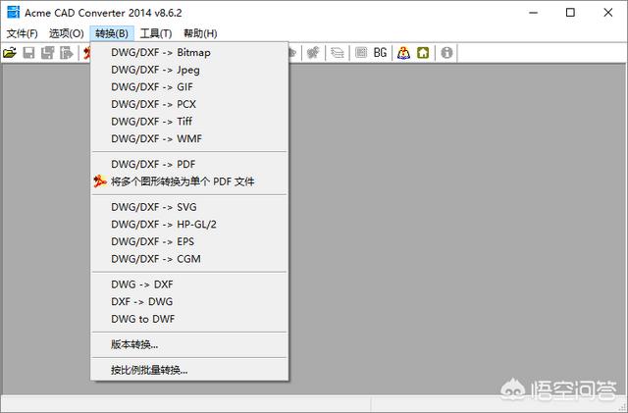Choose 版本转换... from the menu
This screenshot has width=628, height=413.
[134, 344]
